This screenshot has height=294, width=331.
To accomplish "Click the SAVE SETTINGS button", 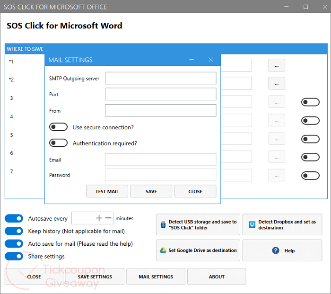I will [x=95, y=276].
